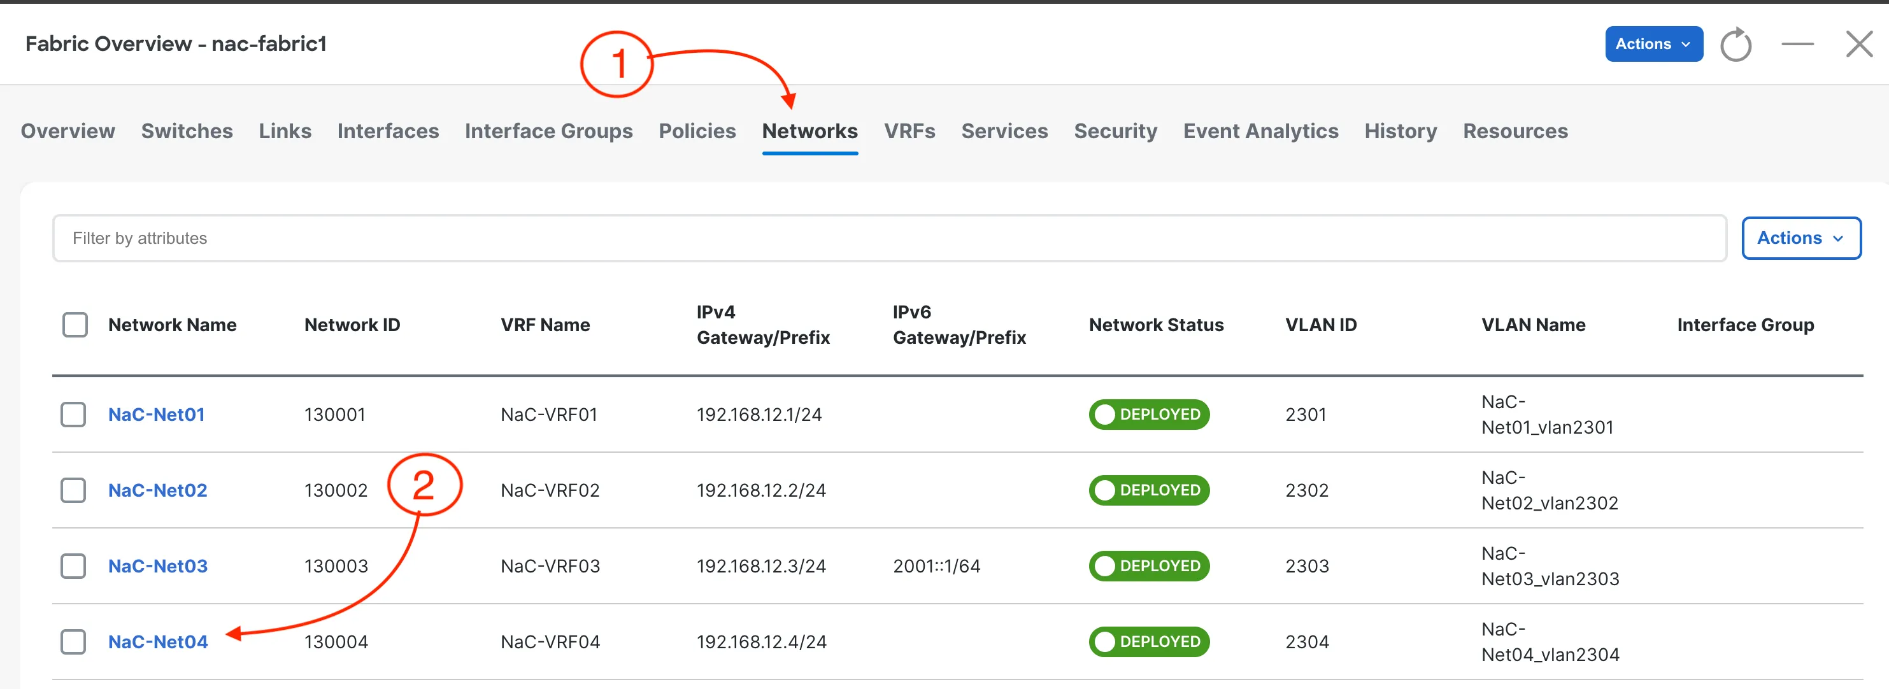Screen dimensions: 1889x689
Task: Open NaC-Net01 network details
Action: click(x=156, y=414)
